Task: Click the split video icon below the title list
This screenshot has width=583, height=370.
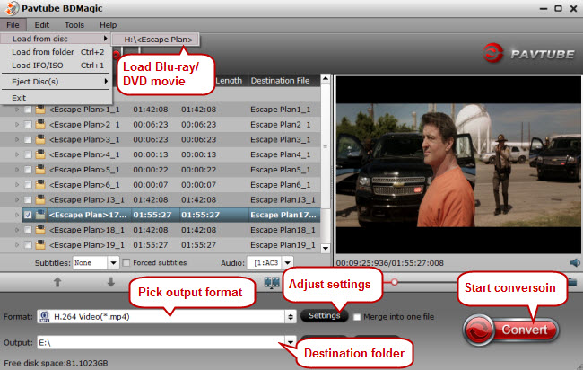Action: coord(272,283)
